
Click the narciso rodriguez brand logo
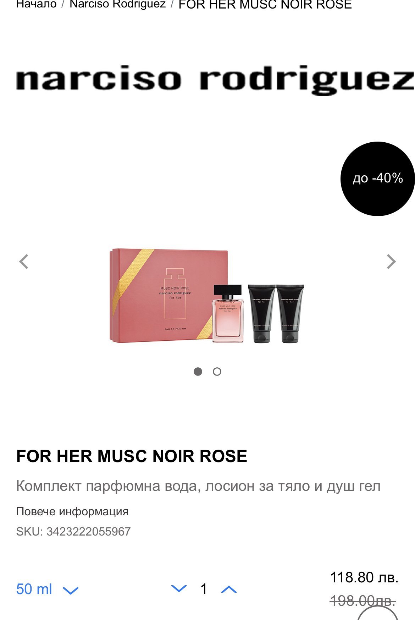(215, 80)
